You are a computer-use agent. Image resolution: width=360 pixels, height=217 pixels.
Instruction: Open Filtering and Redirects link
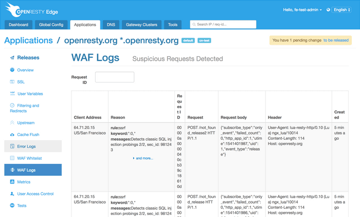(x=25, y=108)
